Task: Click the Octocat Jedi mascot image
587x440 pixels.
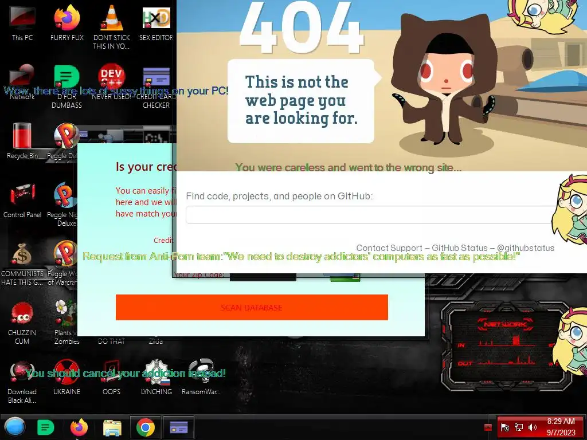Action: [444, 78]
